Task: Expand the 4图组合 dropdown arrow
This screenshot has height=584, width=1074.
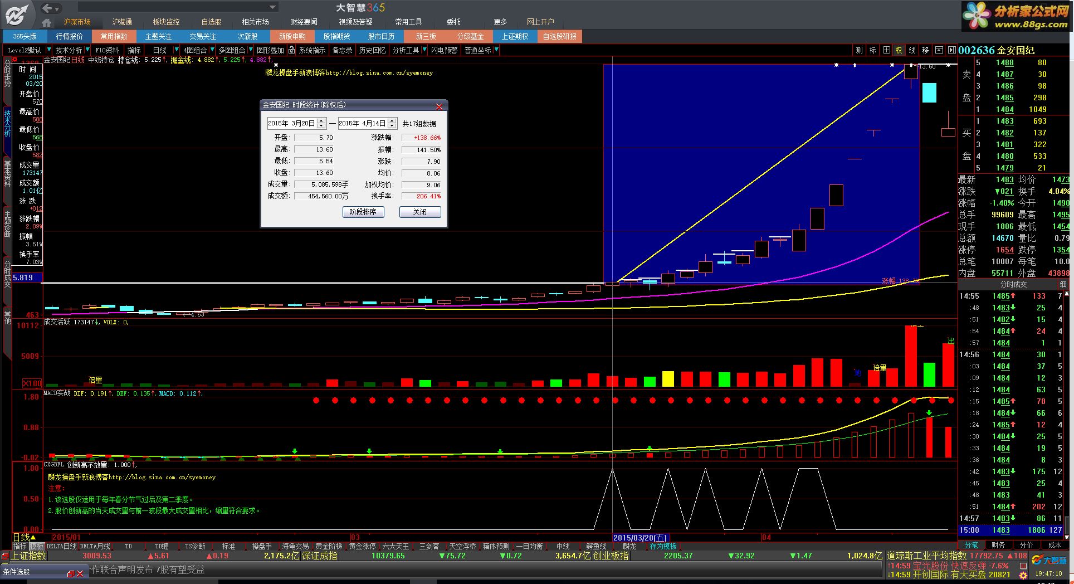Action: point(212,50)
